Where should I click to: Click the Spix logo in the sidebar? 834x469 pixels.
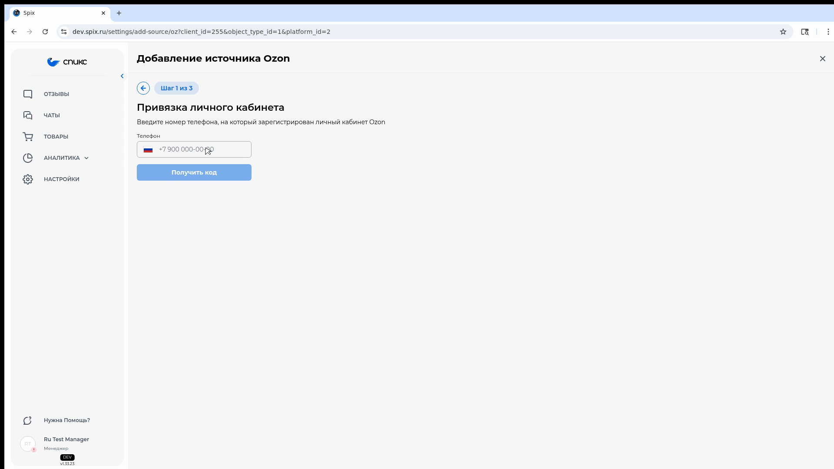[x=67, y=62]
